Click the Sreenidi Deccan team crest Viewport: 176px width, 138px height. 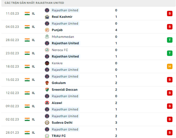pyautogui.click(x=47, y=90)
